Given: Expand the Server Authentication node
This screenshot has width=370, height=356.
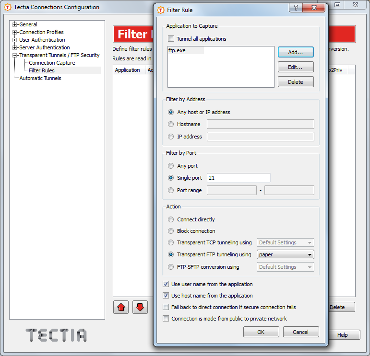Looking at the screenshot, I should coord(14,47).
